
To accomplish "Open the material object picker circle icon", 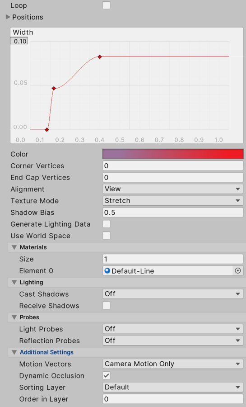I will coord(237,271).
